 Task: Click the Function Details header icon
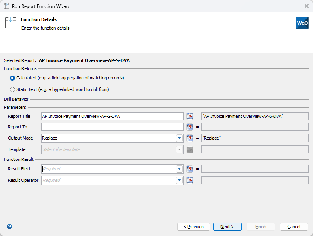(11, 23)
